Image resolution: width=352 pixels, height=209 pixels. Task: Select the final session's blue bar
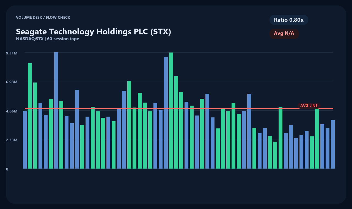tap(333, 144)
